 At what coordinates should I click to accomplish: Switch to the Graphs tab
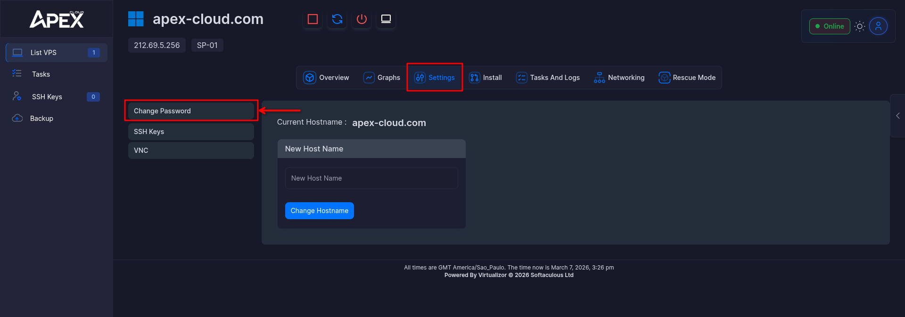tap(382, 78)
